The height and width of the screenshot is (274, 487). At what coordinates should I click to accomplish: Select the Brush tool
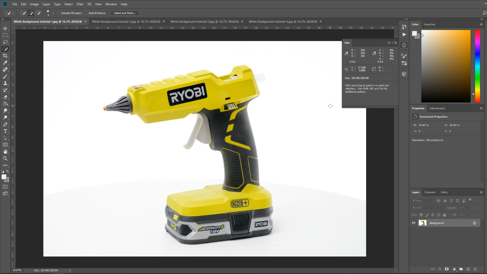tap(5, 76)
